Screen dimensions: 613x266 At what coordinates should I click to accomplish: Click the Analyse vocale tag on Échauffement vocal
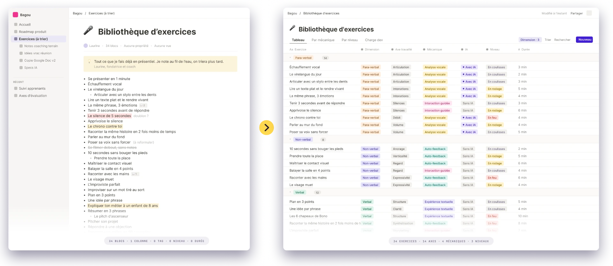[435, 67]
